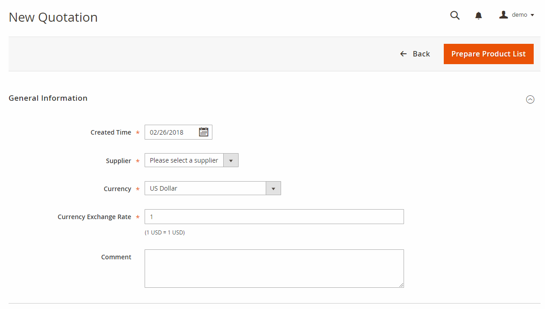
Task: Click the Comment field label
Action: pyautogui.click(x=116, y=257)
